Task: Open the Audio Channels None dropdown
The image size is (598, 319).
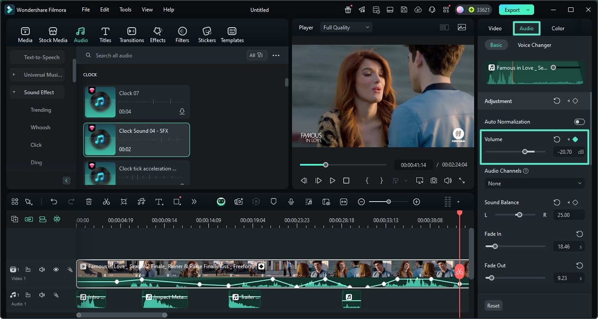Action: click(x=535, y=183)
